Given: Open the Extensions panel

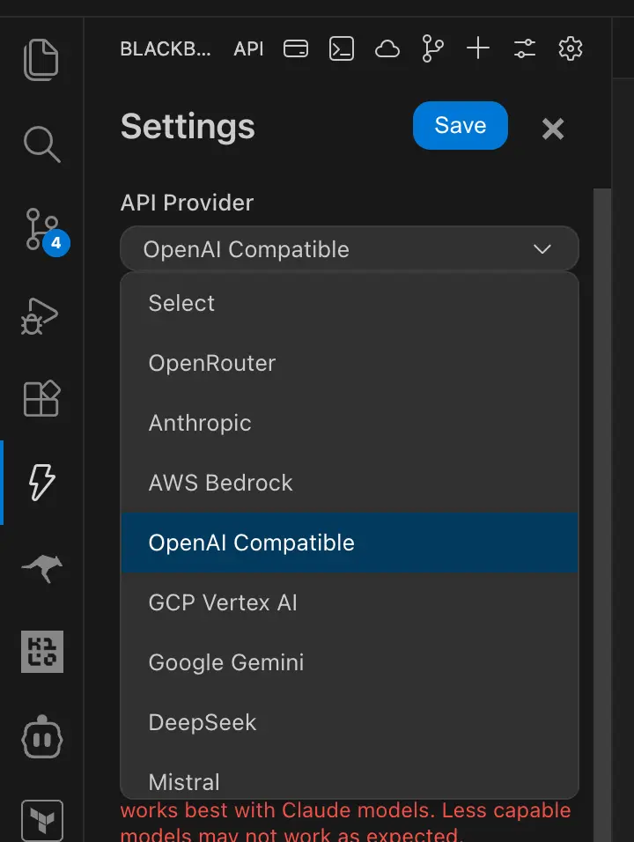Looking at the screenshot, I should click(x=41, y=398).
